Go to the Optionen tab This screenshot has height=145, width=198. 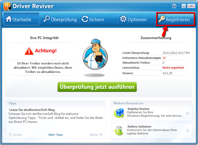pos(137,19)
